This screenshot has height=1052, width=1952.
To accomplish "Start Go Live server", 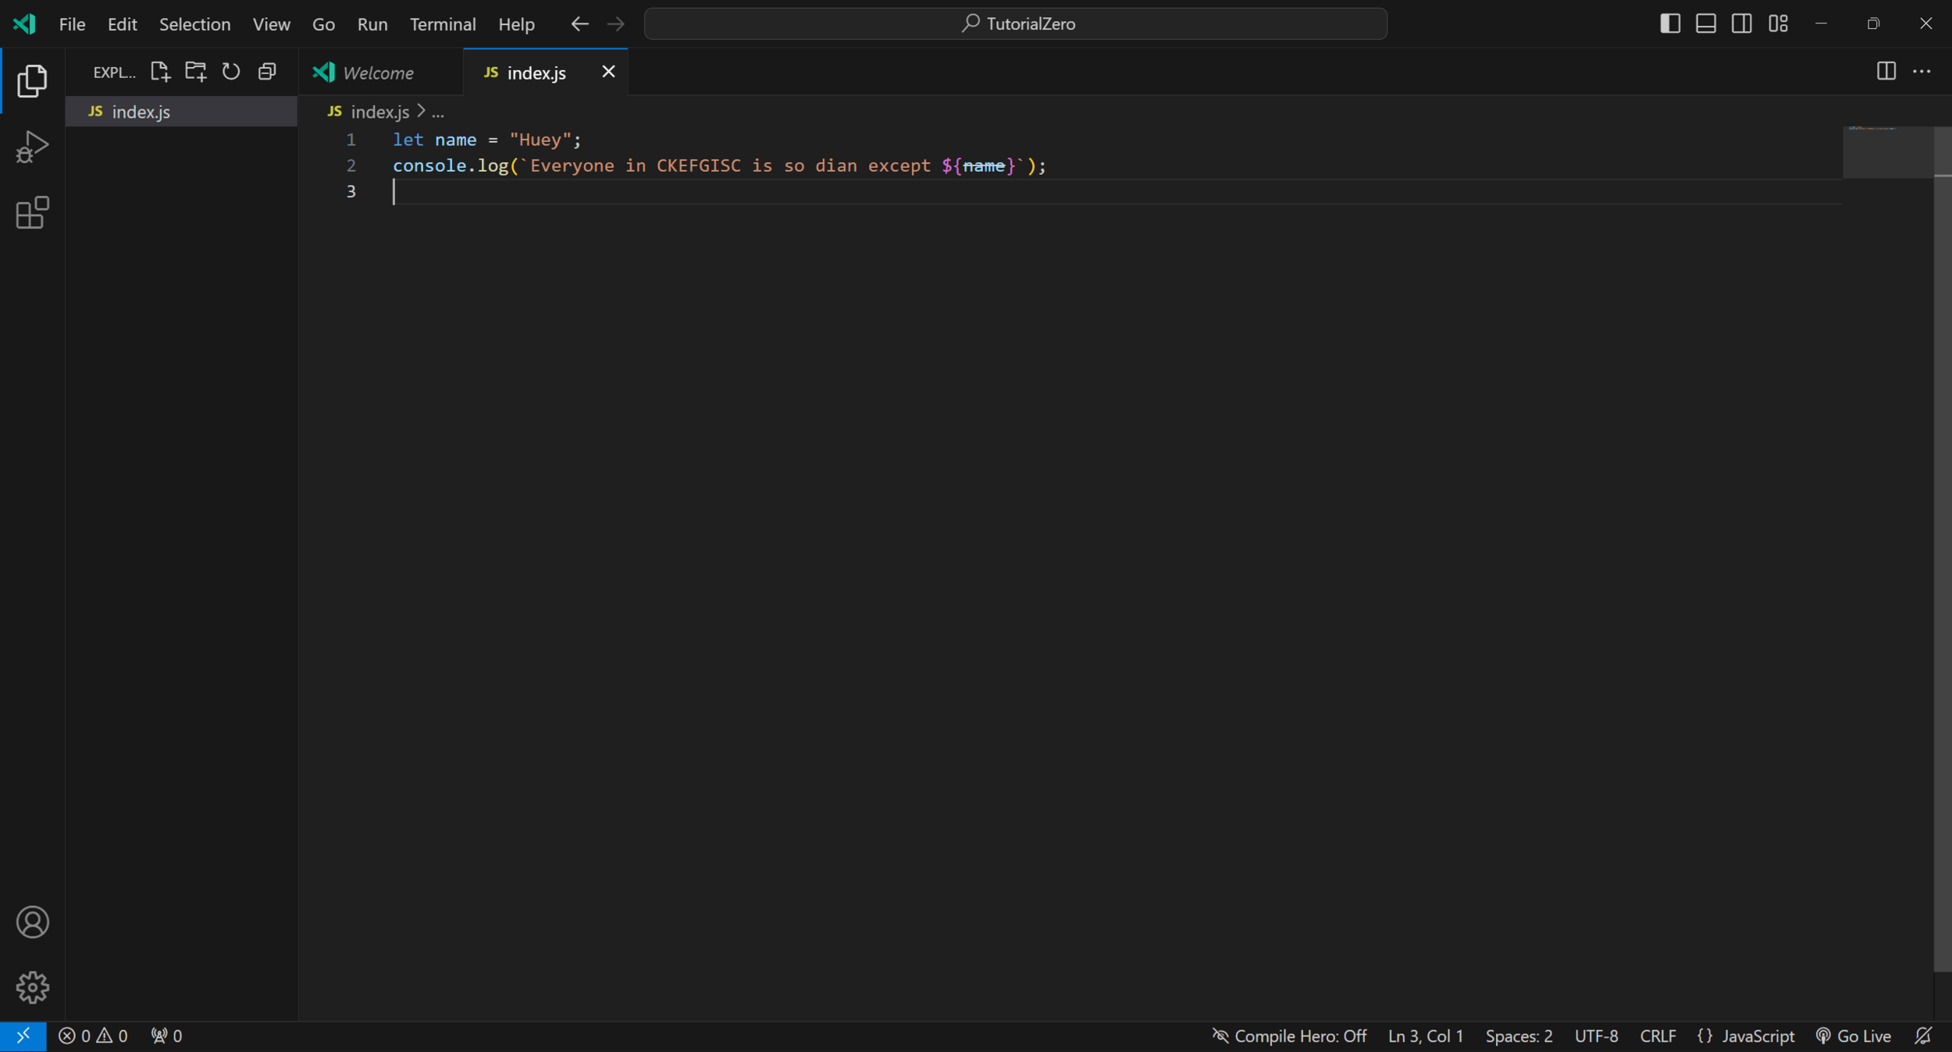I will click(1854, 1036).
